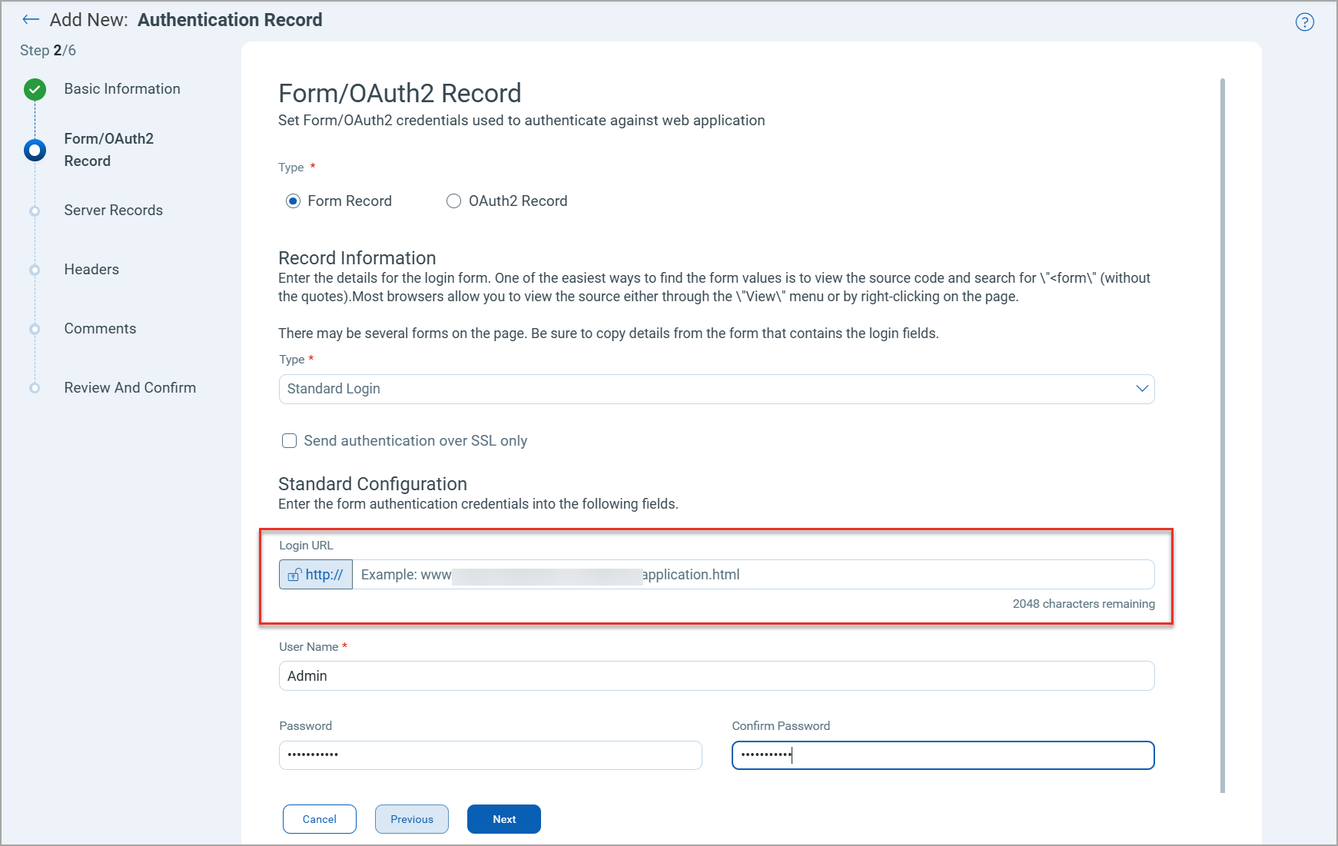
Task: Click the Review And Confirm step circle
Action: (x=35, y=387)
